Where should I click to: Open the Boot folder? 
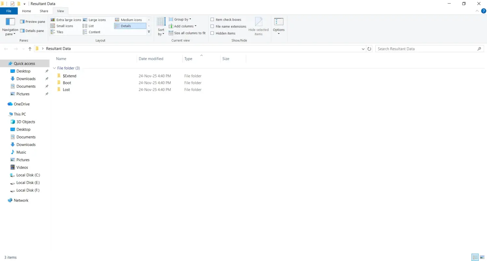pos(67,83)
